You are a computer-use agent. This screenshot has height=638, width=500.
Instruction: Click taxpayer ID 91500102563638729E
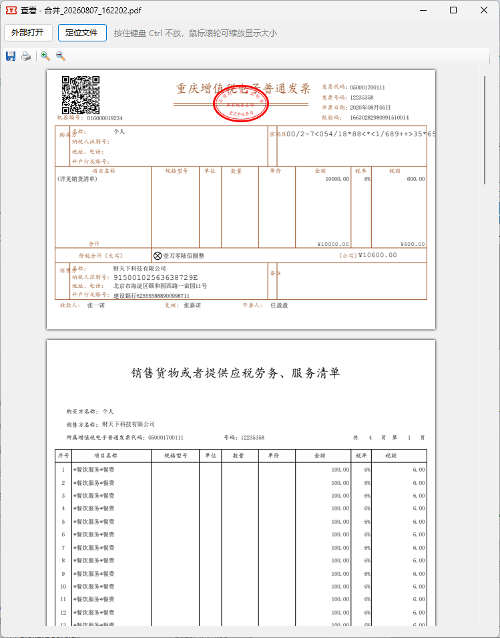pos(156,277)
